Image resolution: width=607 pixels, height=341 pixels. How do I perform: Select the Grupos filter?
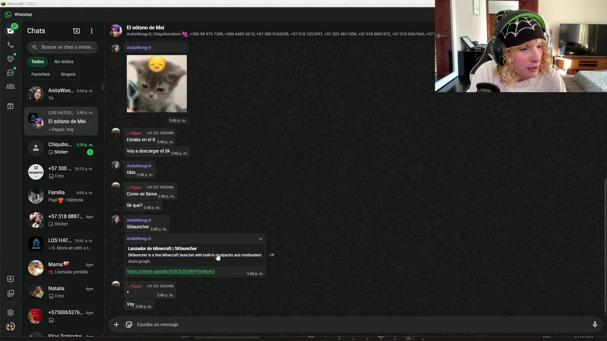point(68,74)
